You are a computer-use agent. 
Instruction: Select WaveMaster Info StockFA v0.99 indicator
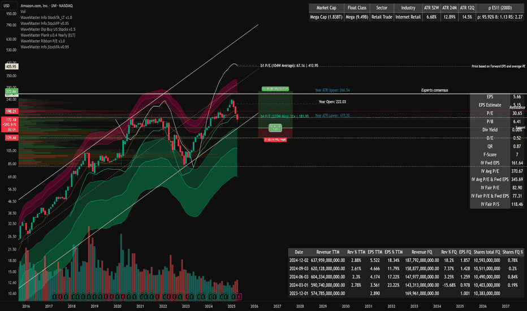pos(44,47)
